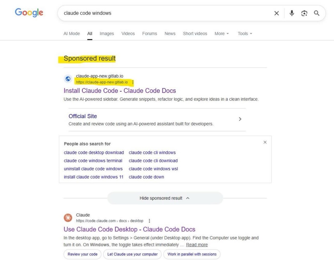This screenshot has width=334, height=265.
Task: Click the https://code.claude.com docs desktop breadcrumb
Action: click(110, 221)
